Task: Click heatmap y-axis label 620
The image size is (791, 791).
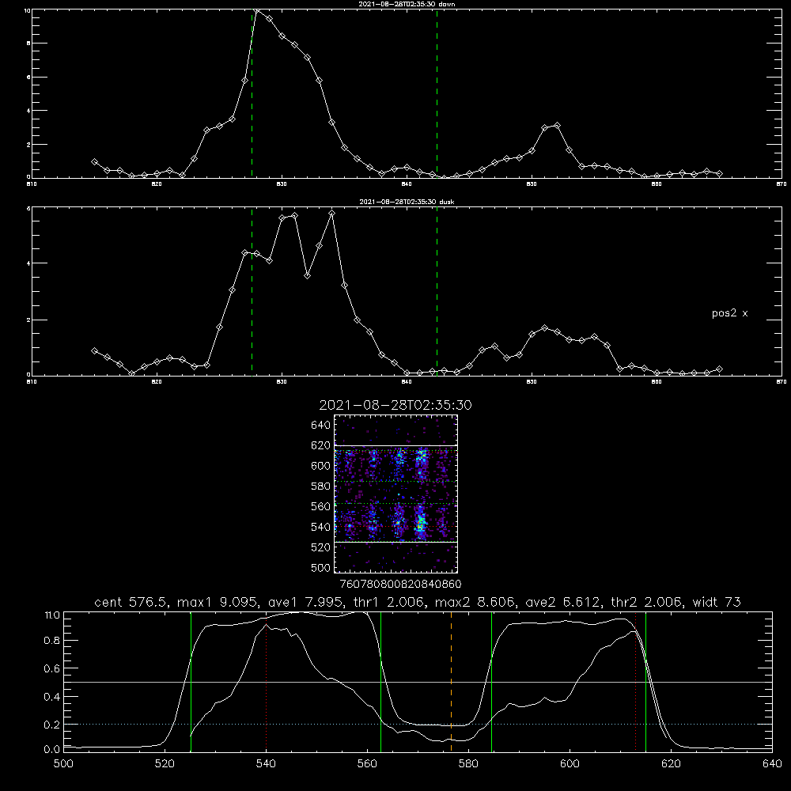Action: (320, 445)
